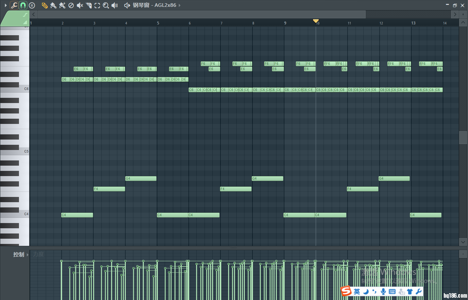468x300 pixels.
Task: Select the long C4 note in bar 2
Action: pyautogui.click(x=77, y=215)
